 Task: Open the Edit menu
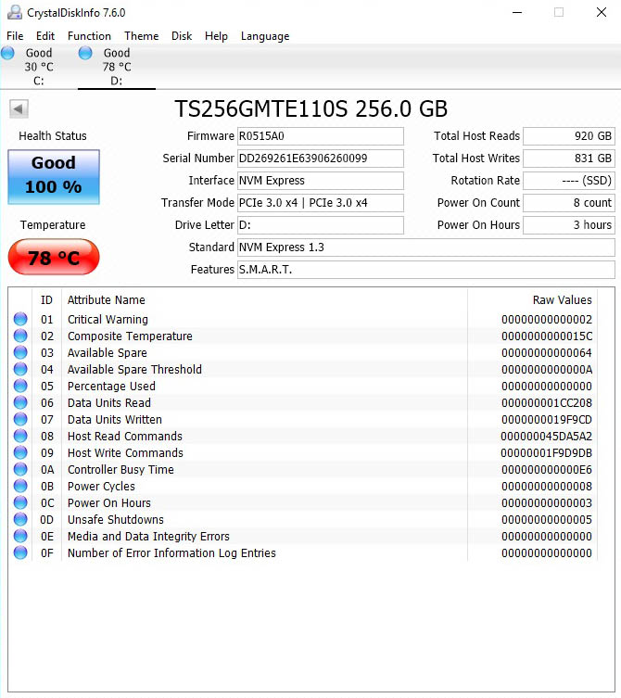tap(45, 36)
